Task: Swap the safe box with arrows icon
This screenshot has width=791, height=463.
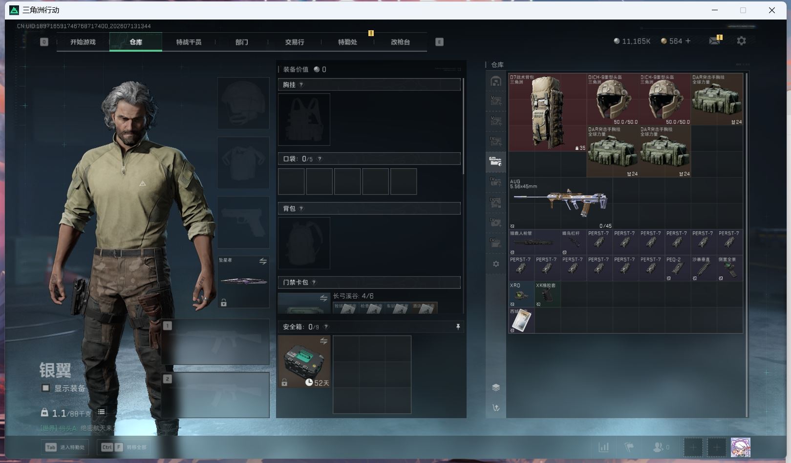Action: 323,341
